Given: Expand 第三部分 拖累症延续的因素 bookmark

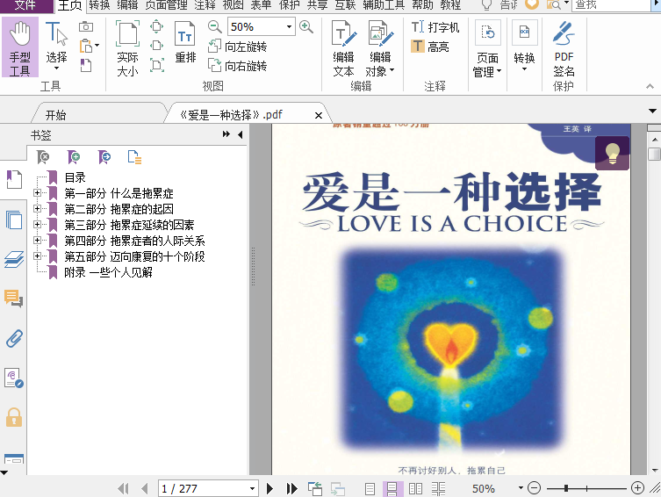Looking at the screenshot, I should (38, 224).
